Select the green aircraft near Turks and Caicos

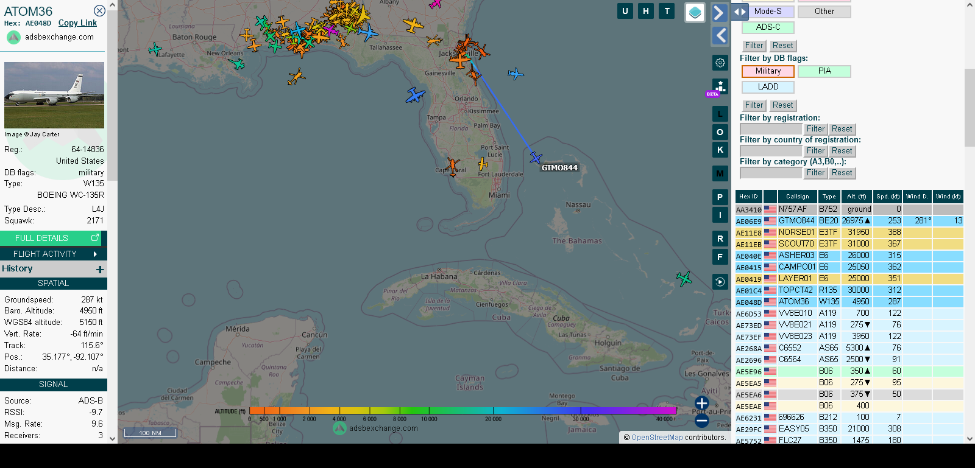click(684, 279)
